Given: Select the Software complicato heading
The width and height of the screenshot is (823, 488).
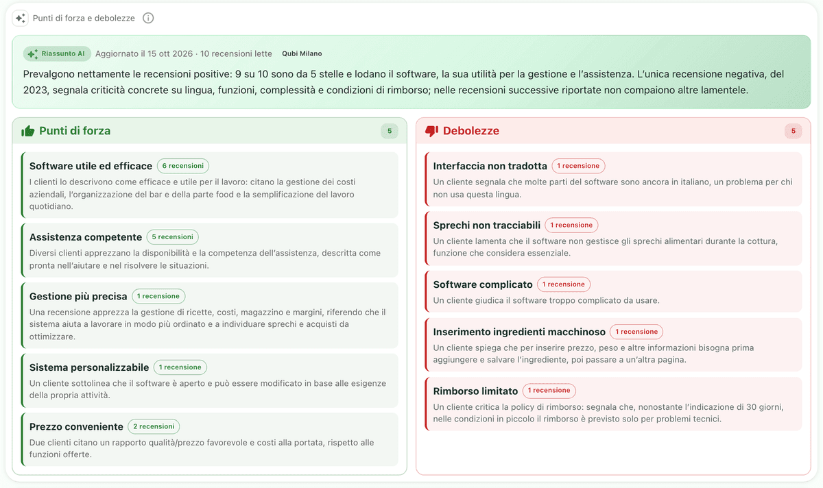Looking at the screenshot, I should 483,284.
